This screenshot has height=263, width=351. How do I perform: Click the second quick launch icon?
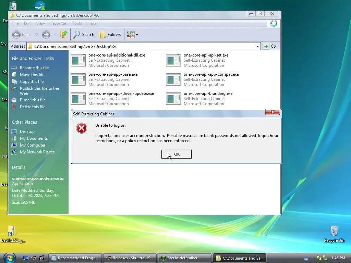(x=34, y=258)
